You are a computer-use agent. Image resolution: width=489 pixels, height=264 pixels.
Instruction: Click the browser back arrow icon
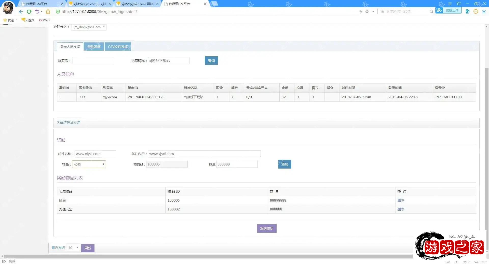point(21,12)
